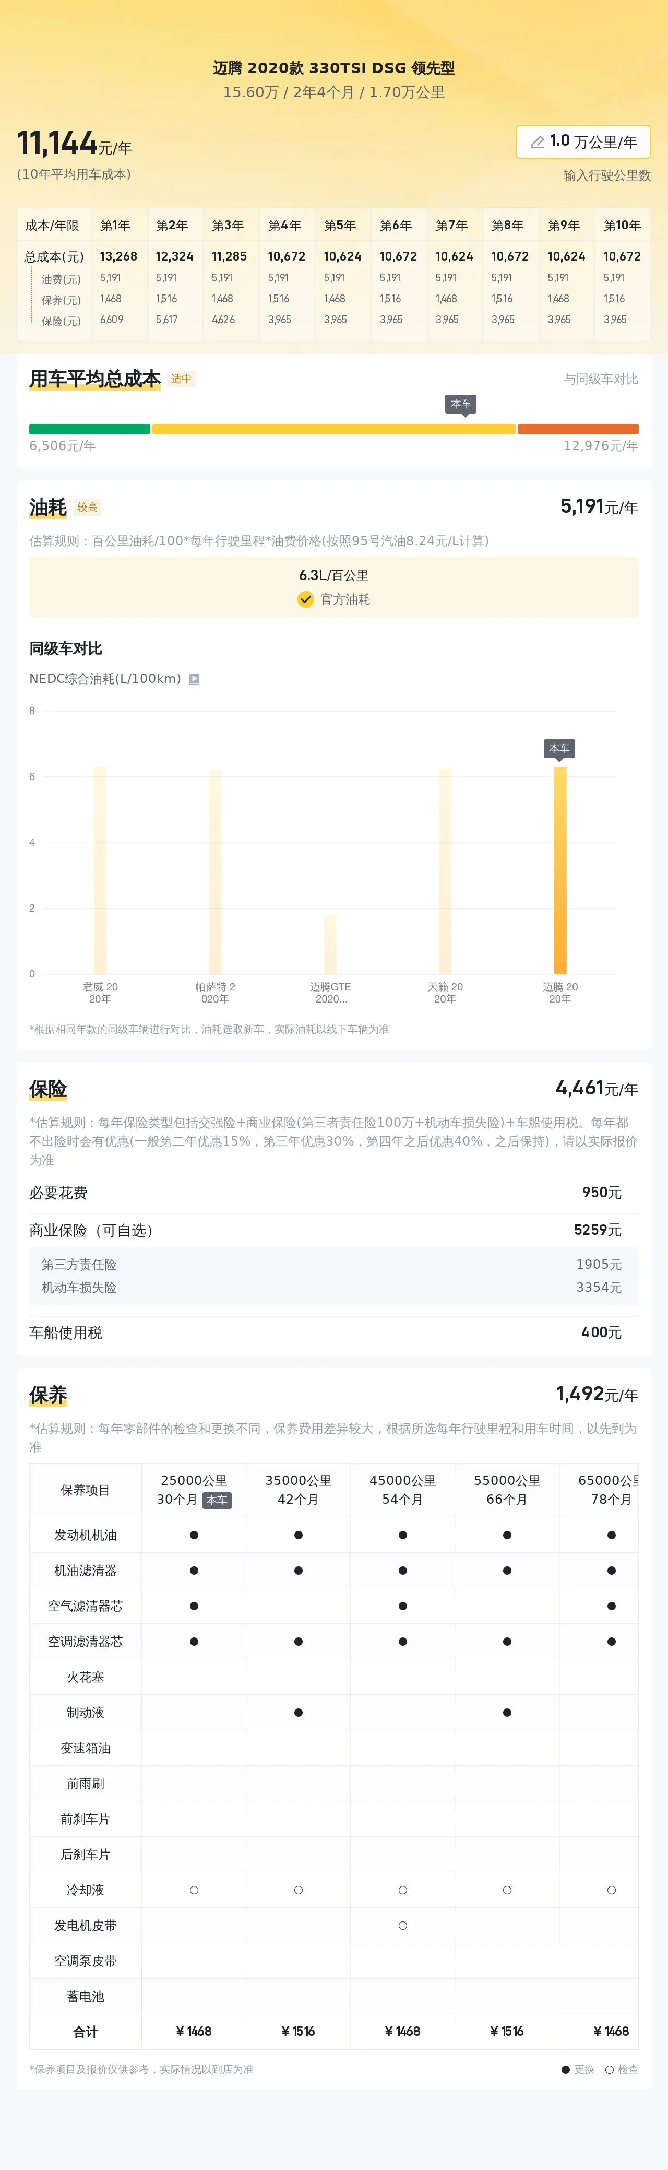Click the 第2年 column header

point(171,226)
